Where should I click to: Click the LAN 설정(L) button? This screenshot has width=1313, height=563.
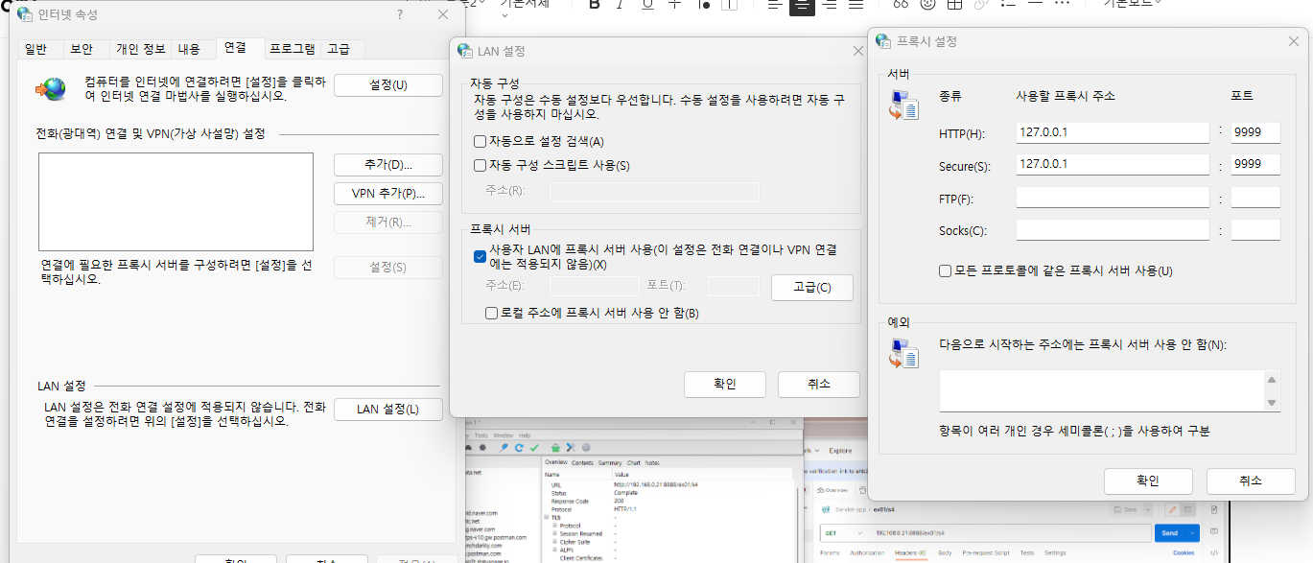point(388,409)
